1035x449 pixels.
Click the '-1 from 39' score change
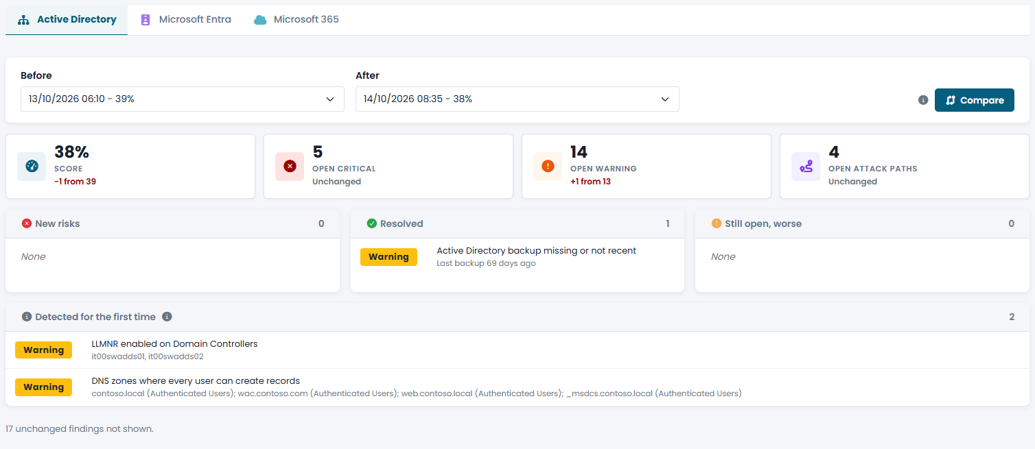[75, 182]
